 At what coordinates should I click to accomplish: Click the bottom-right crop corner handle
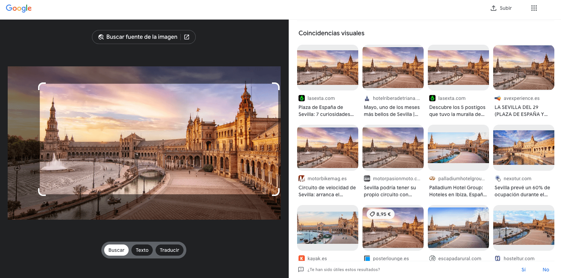[x=276, y=192]
